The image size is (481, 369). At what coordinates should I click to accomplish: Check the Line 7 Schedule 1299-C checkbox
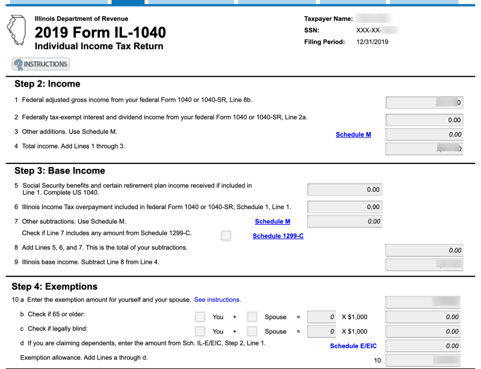(x=226, y=236)
